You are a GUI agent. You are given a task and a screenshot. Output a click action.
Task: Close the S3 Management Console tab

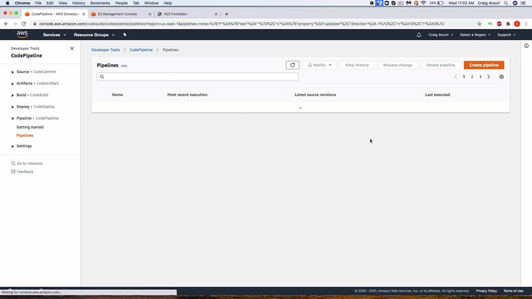coord(150,14)
